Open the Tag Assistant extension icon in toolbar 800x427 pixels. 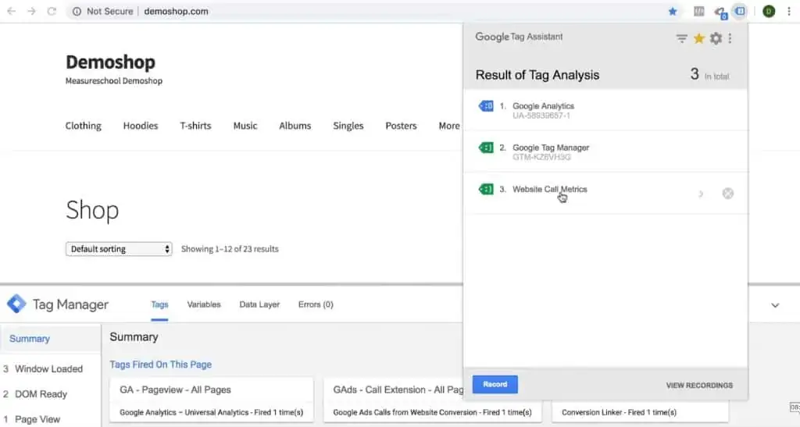[x=740, y=11]
